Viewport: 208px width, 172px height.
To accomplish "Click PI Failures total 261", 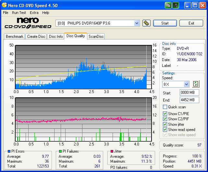I will (97, 166).
